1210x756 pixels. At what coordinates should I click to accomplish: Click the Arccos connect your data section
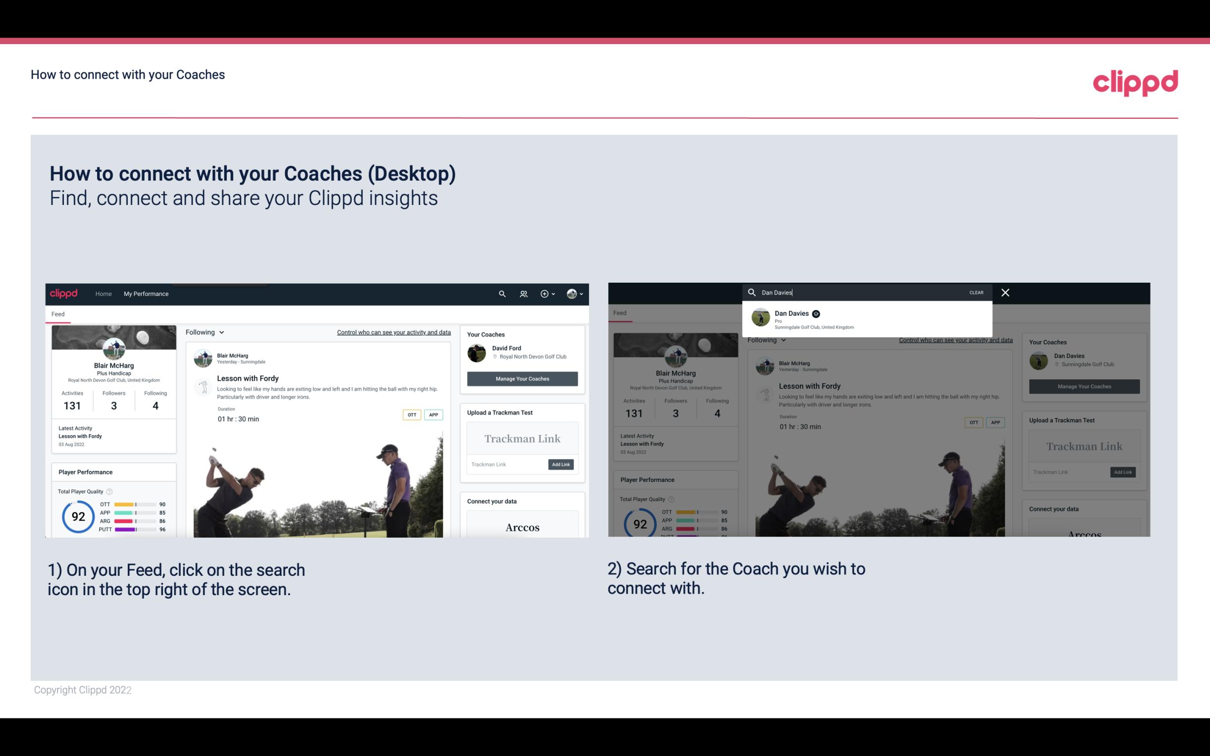coord(522,527)
